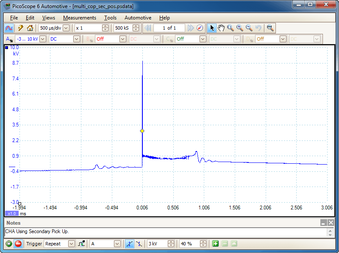Open the Edit menu
339x253 pixels.
tap(30, 18)
